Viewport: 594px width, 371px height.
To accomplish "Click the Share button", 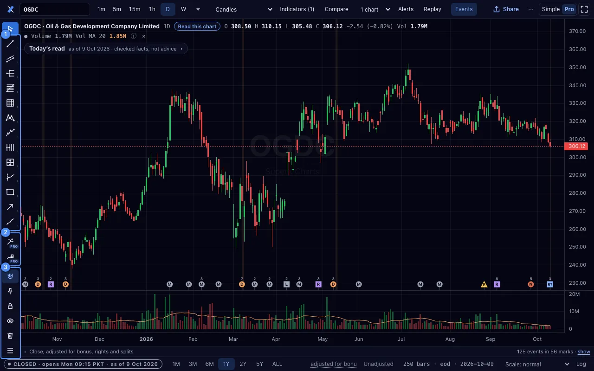I will click(x=506, y=9).
